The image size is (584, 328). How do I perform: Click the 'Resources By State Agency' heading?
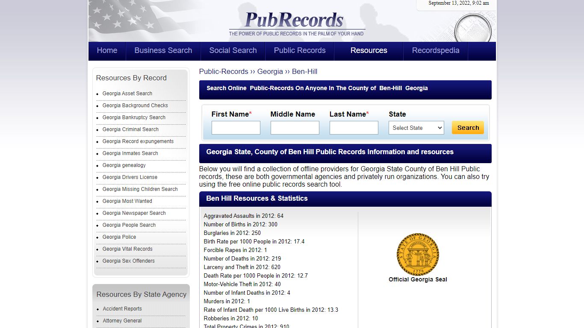(142, 295)
